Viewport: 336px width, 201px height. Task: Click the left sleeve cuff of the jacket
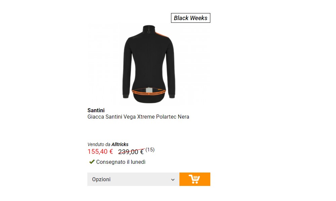coord(126,95)
